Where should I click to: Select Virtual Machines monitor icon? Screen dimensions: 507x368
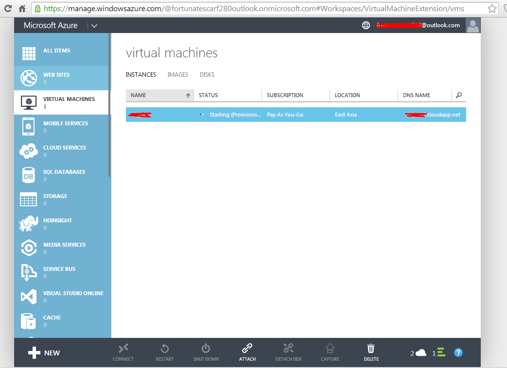point(29,102)
